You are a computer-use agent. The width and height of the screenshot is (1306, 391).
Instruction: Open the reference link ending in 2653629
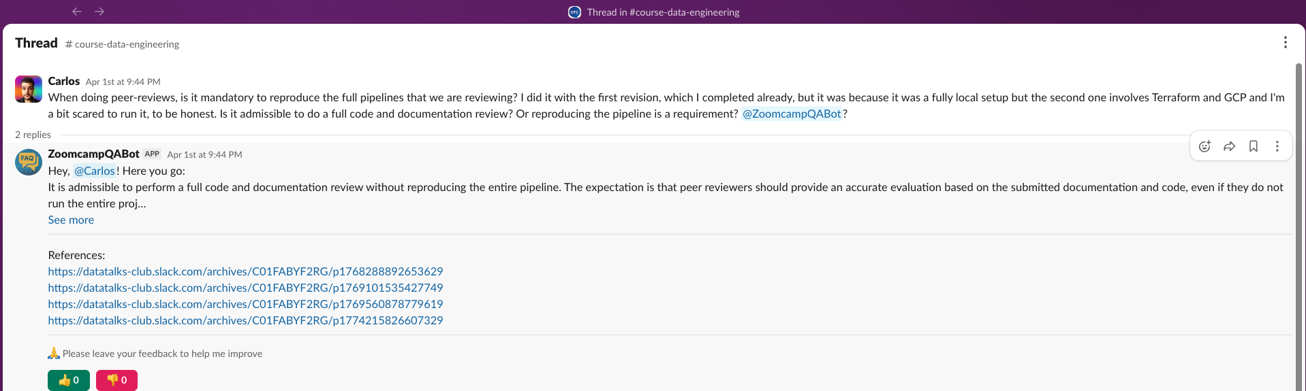point(245,271)
